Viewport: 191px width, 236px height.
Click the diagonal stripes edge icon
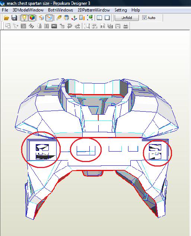pos(31,26)
